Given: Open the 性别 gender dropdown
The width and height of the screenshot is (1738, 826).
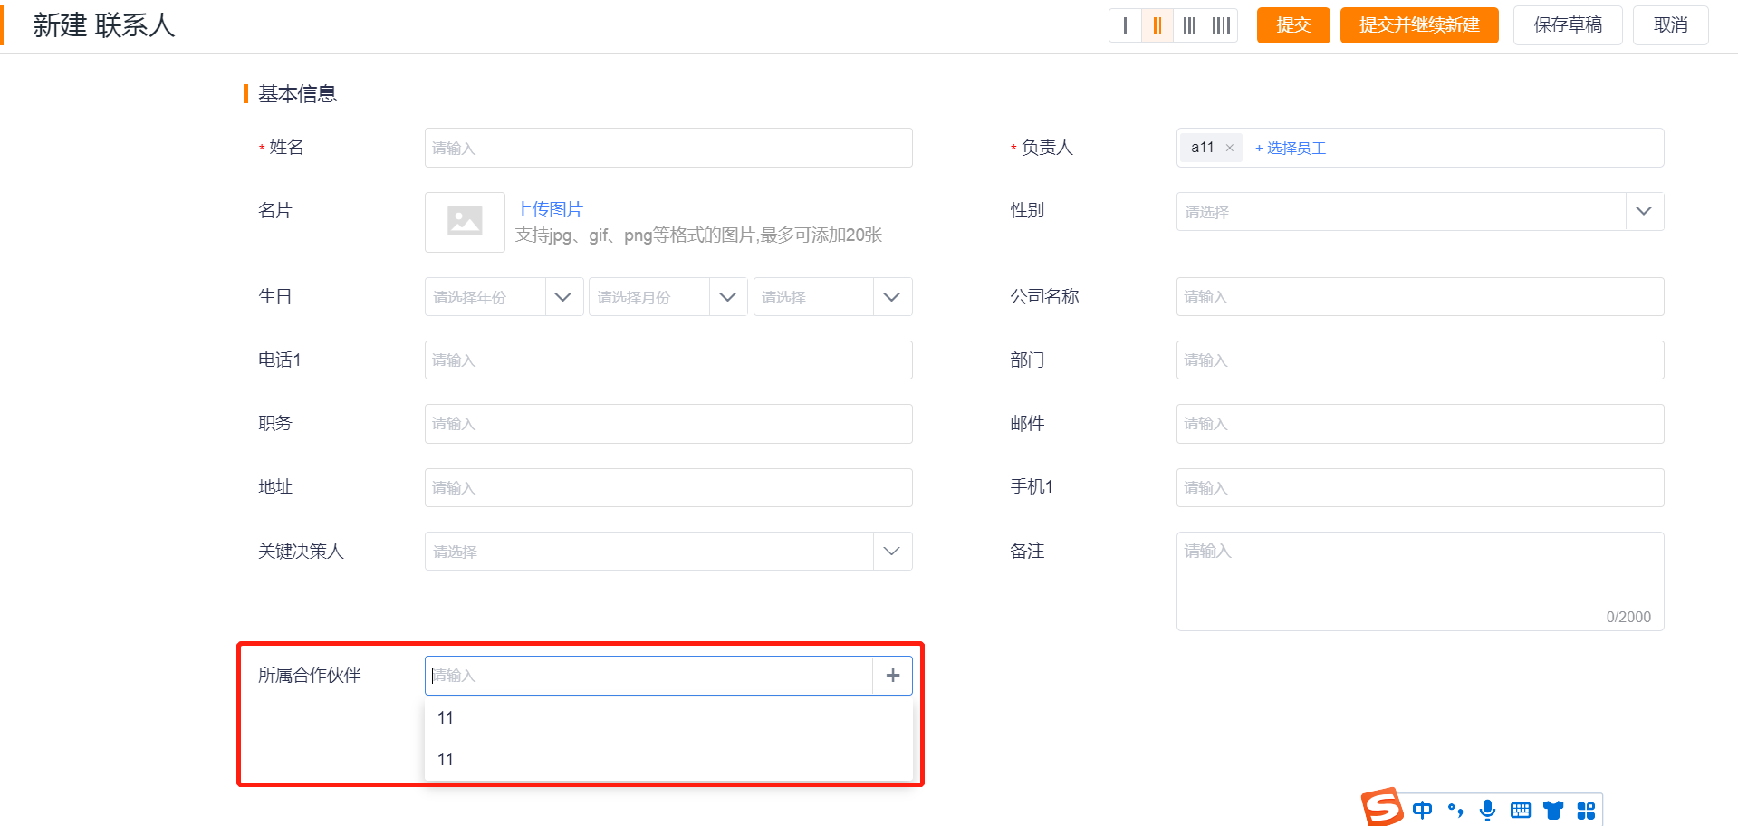Looking at the screenshot, I should [x=1420, y=211].
